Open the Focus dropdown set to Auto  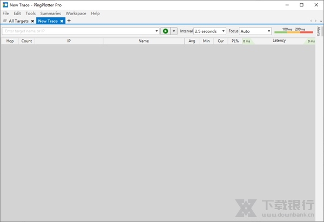[255, 31]
